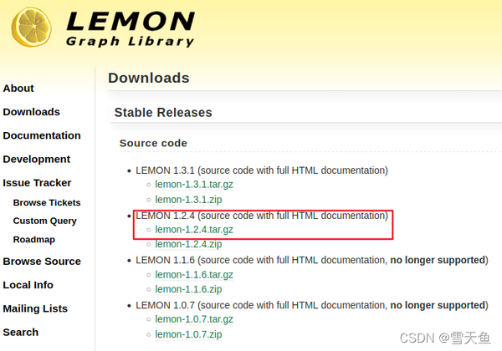This screenshot has width=502, height=351.
Task: Download lemon-1.3.1.tar.gz
Action: pyautogui.click(x=194, y=185)
